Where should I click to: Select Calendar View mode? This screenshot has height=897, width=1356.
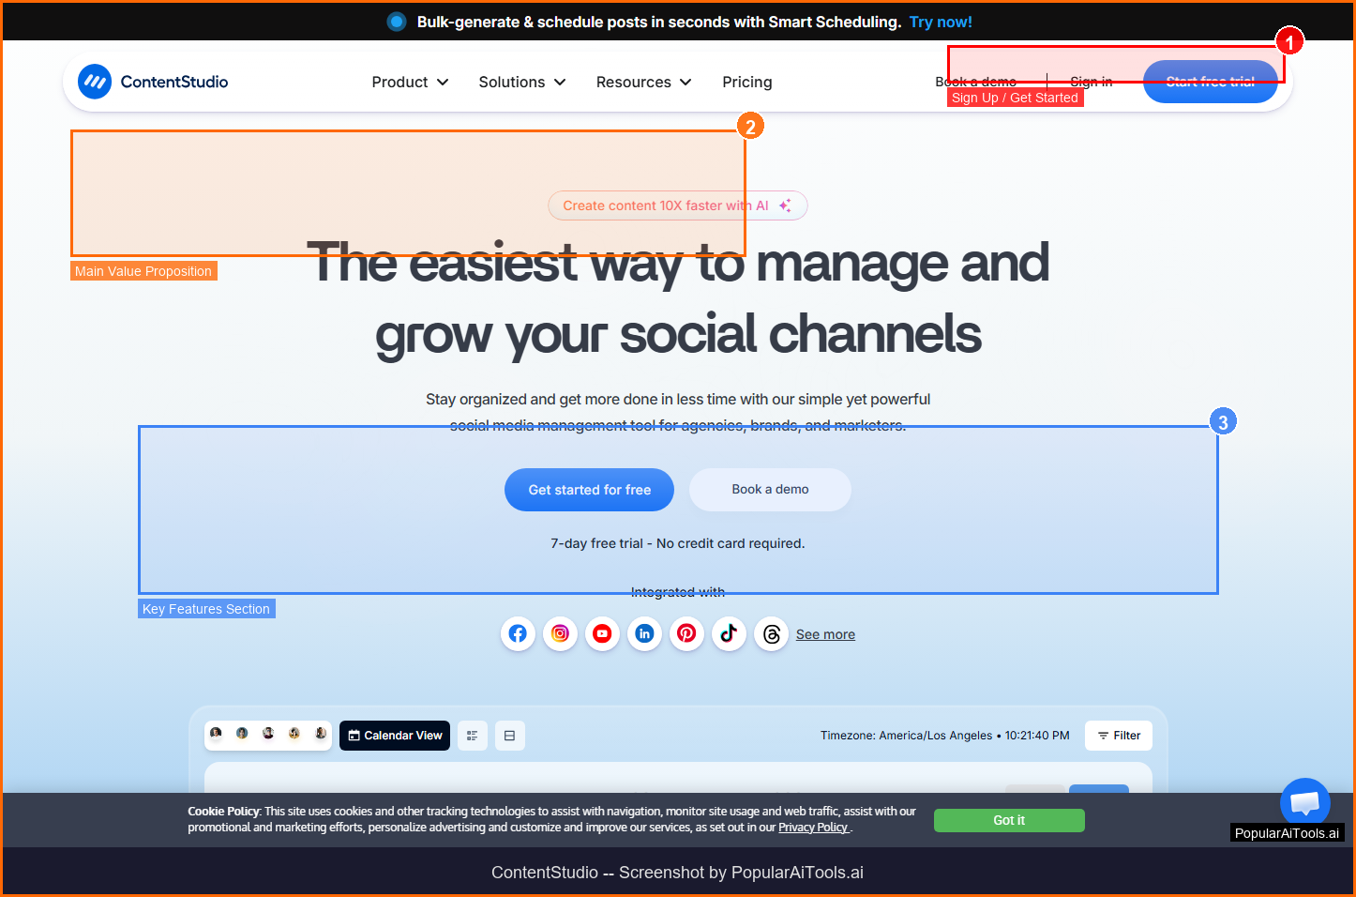pyautogui.click(x=395, y=736)
